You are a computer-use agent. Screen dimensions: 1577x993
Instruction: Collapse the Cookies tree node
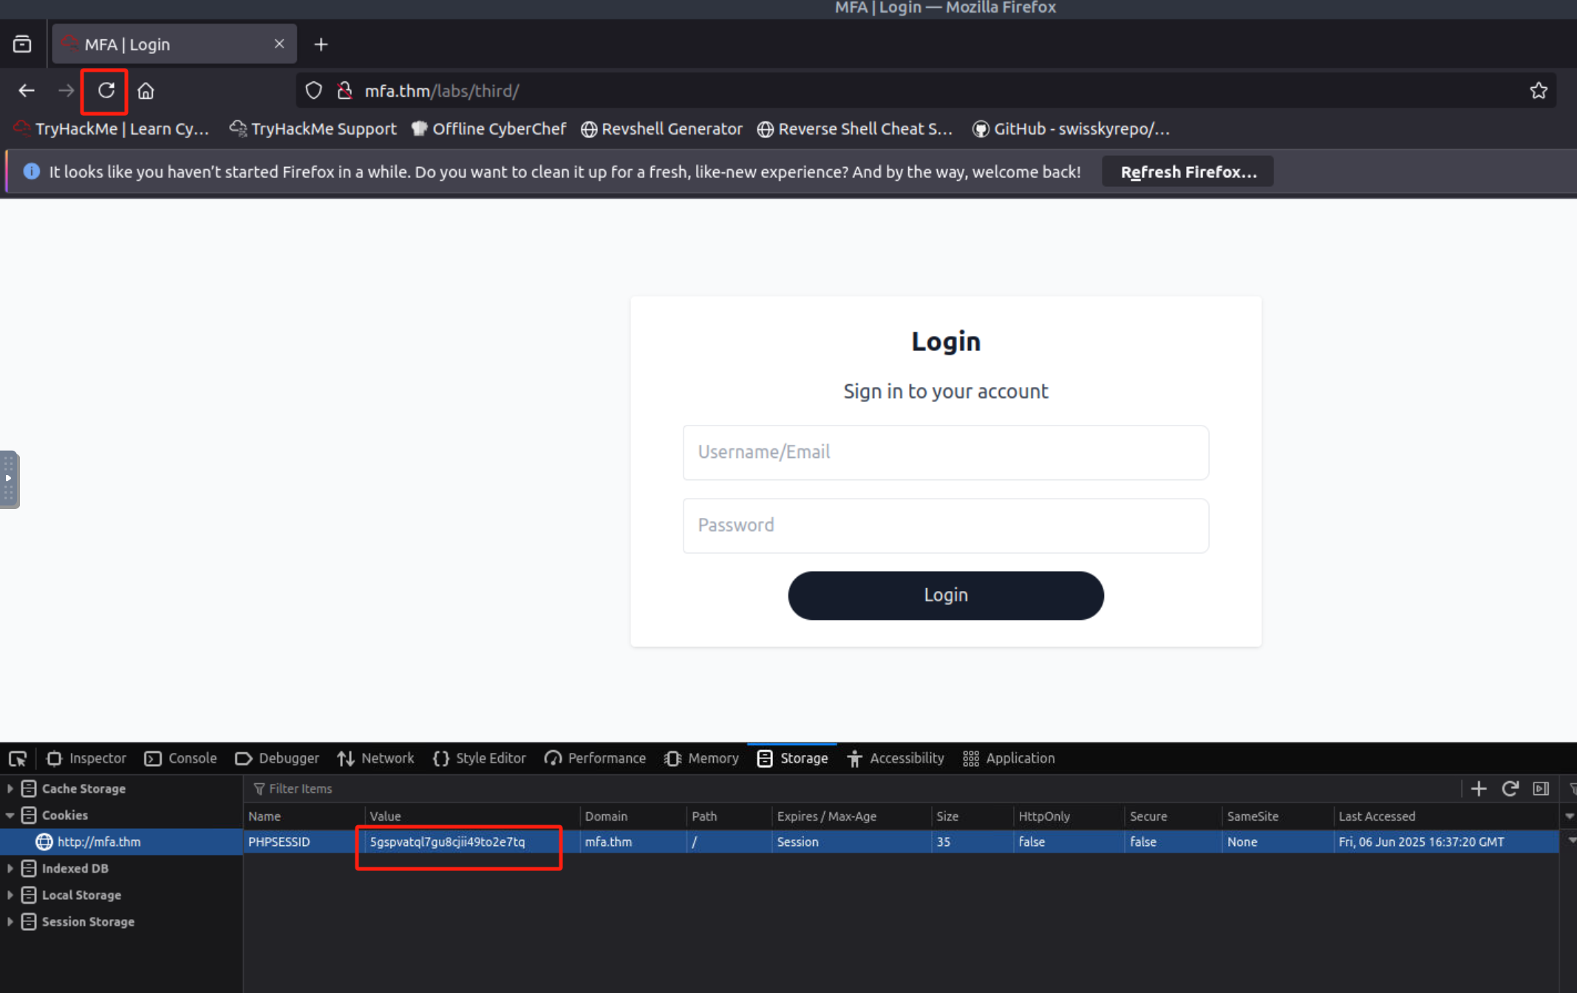(10, 816)
